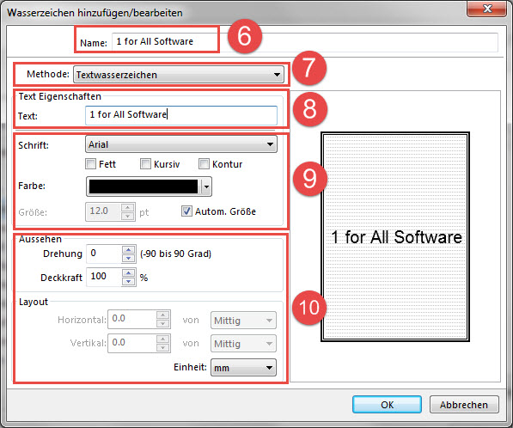Enable the Kursiv checkbox

click(x=145, y=164)
